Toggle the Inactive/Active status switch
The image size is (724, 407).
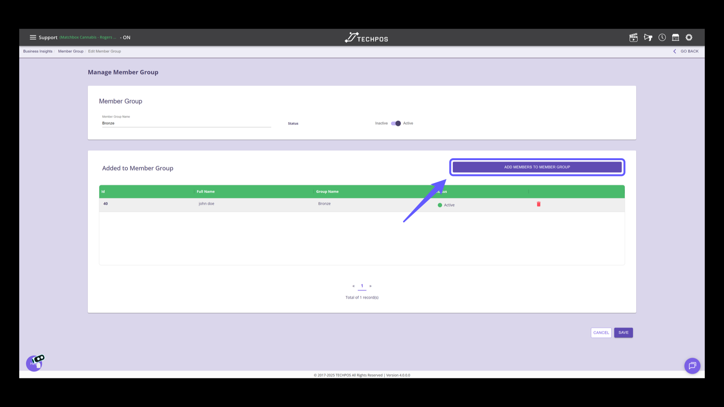pos(396,123)
